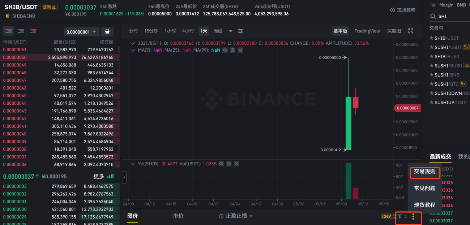Image resolution: width=470 pixels, height=225 pixels.
Task: Show sell-orders-only order book view
Action: [x=33, y=31]
